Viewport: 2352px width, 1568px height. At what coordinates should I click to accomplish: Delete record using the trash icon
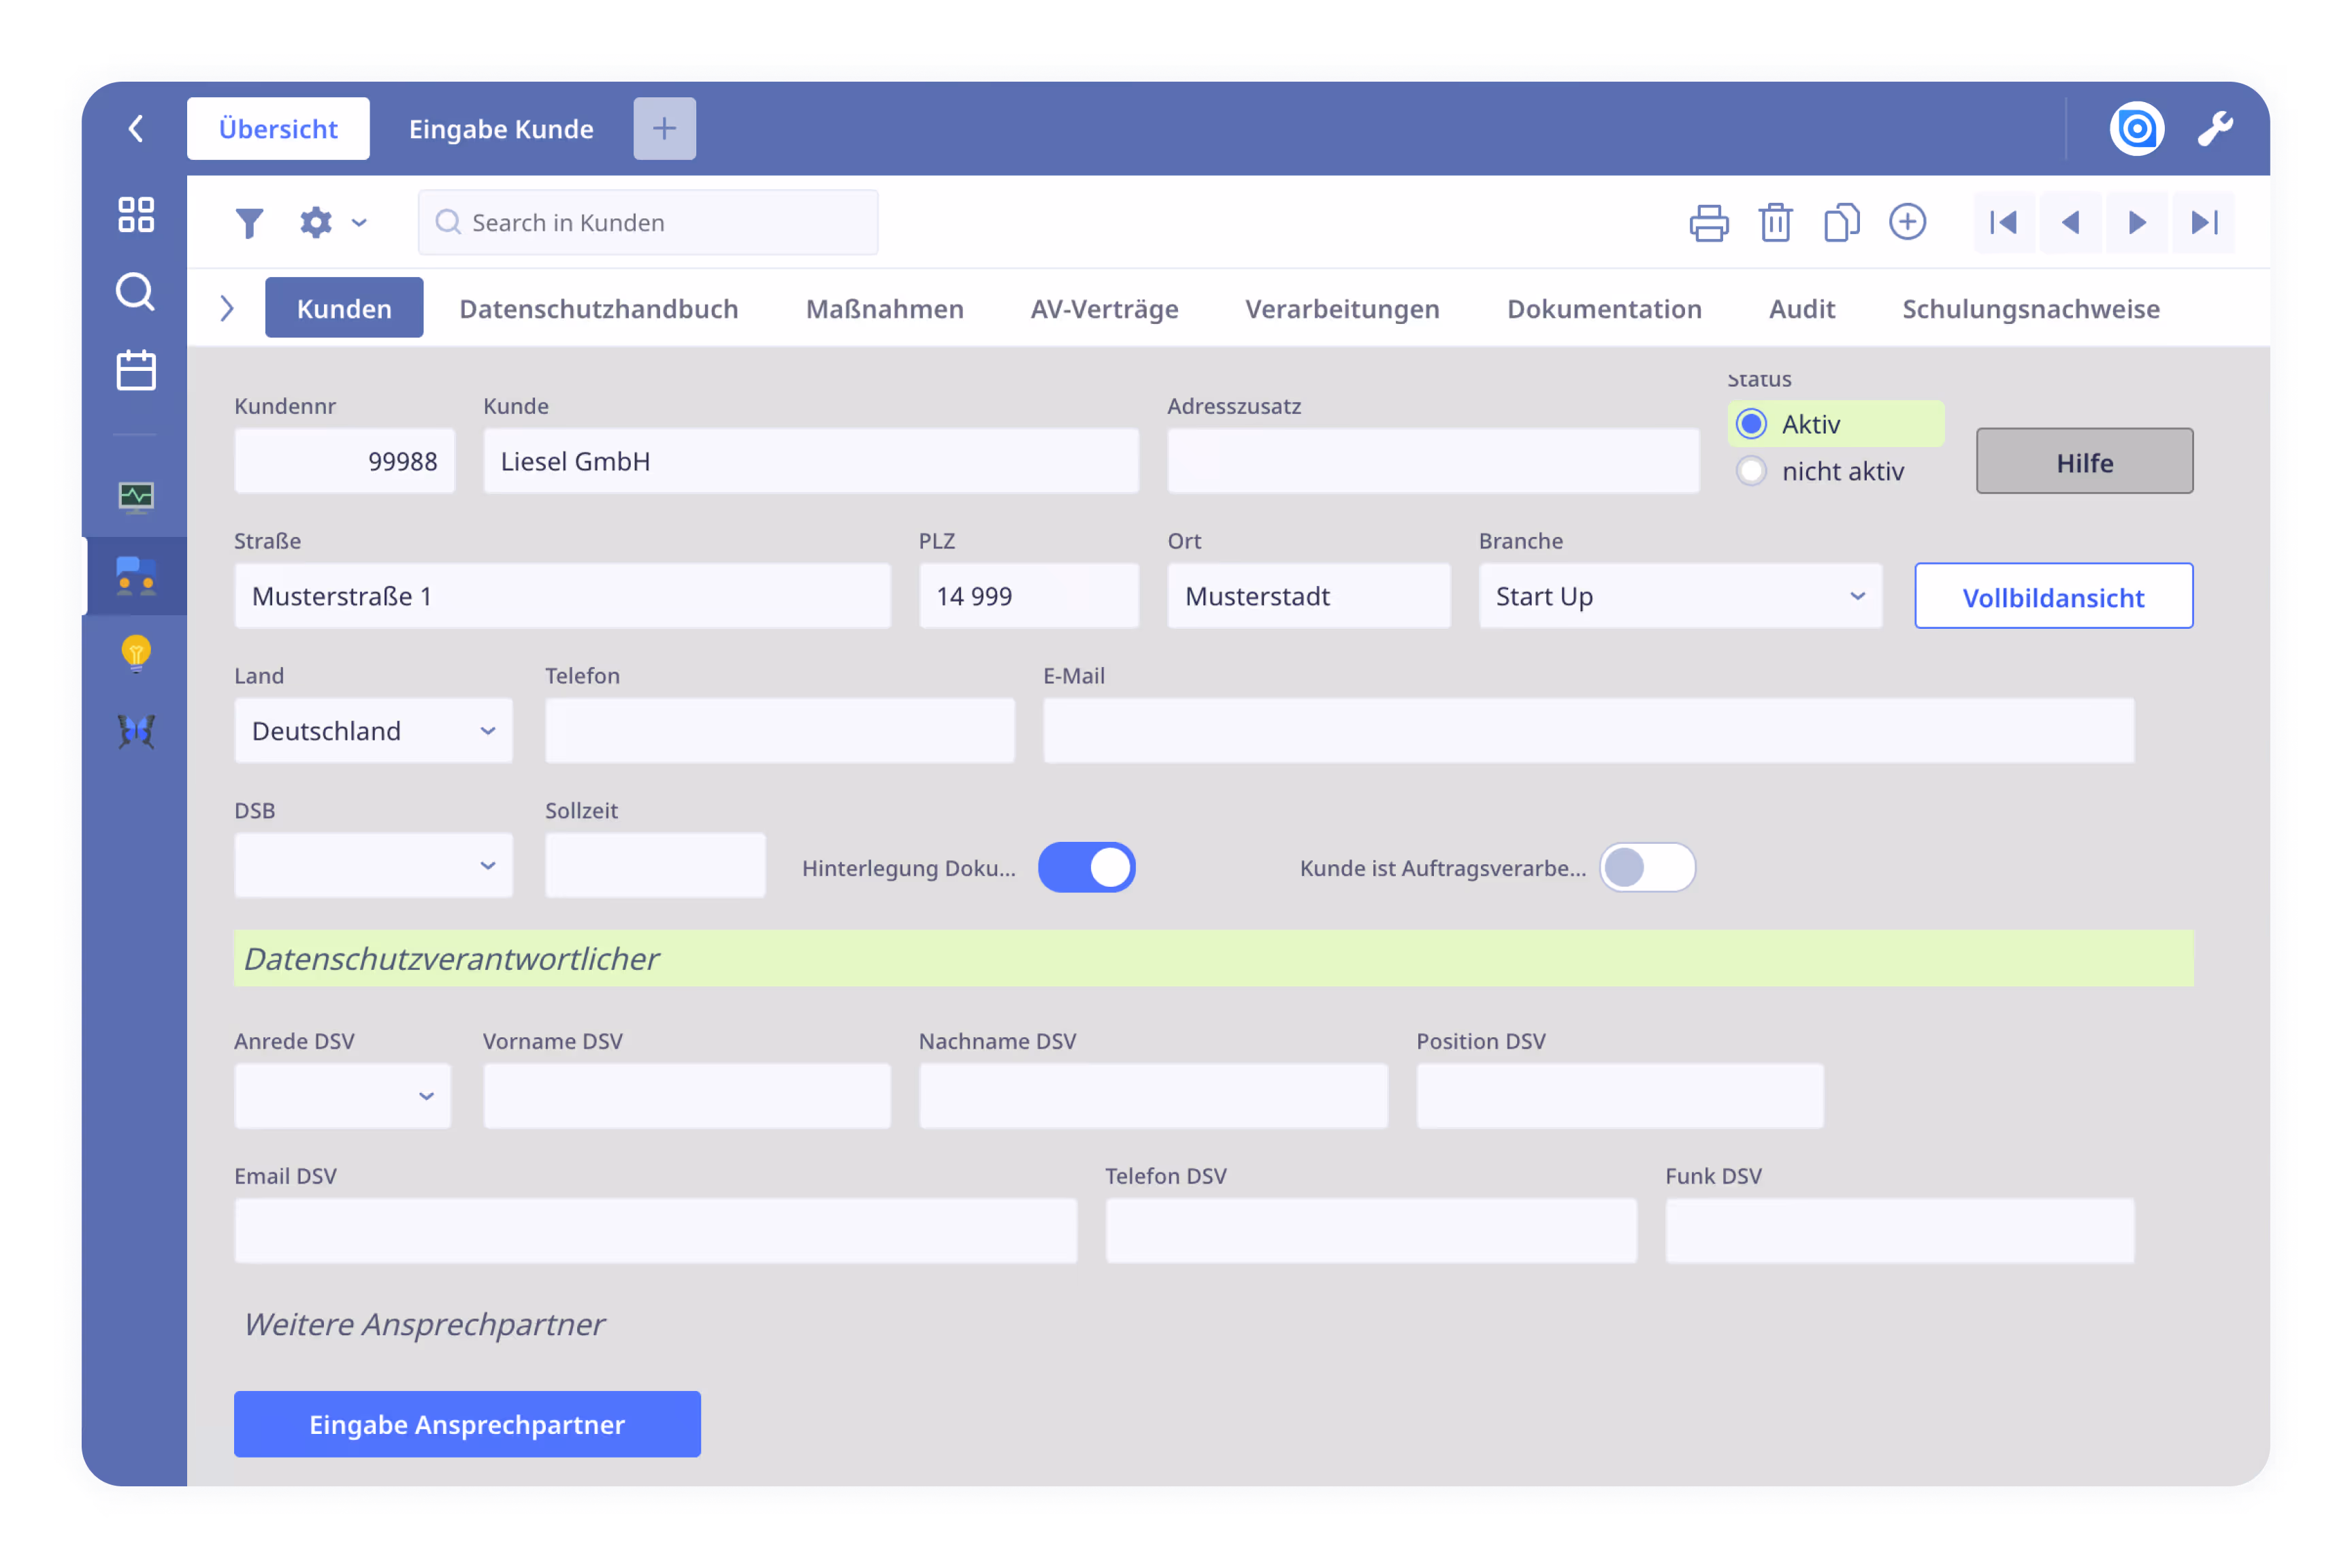1775,222
